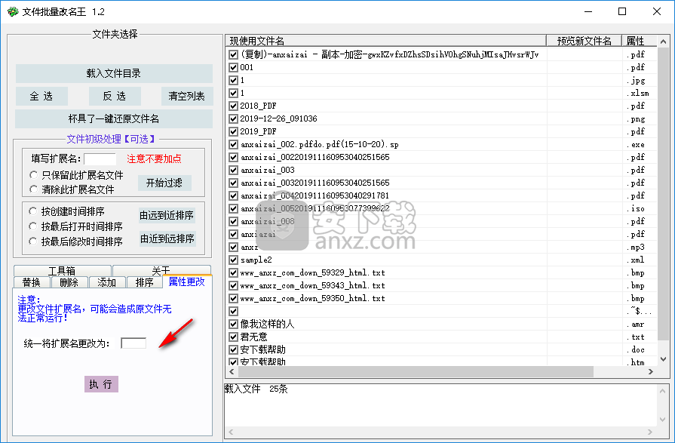
Task: Uncheck the anxaizai_008 file checkbox
Action: [233, 221]
